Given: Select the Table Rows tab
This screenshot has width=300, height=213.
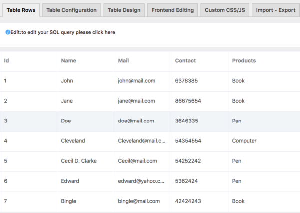Looking at the screenshot, I should tap(21, 10).
